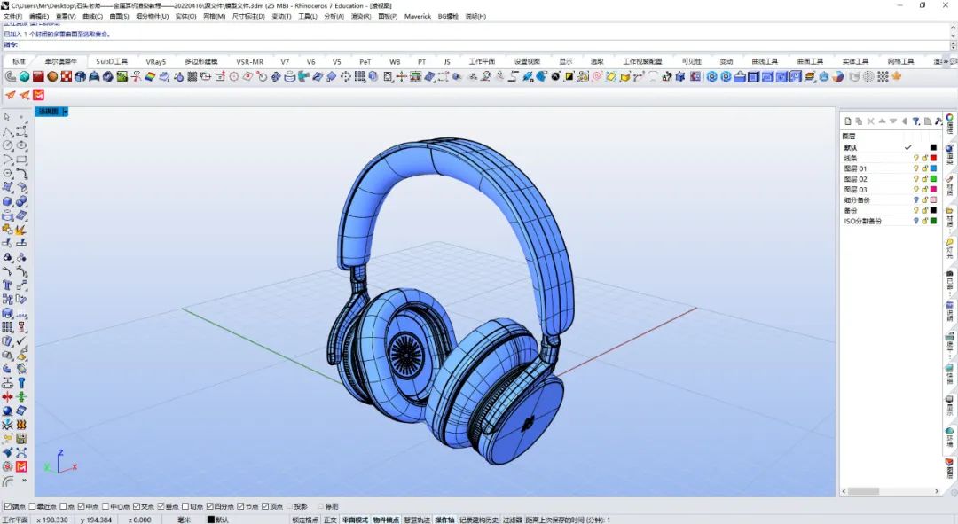Image resolution: width=958 pixels, height=524 pixels.
Task: Click the rainbow gradient icon in top toolbar
Action: coord(150,76)
